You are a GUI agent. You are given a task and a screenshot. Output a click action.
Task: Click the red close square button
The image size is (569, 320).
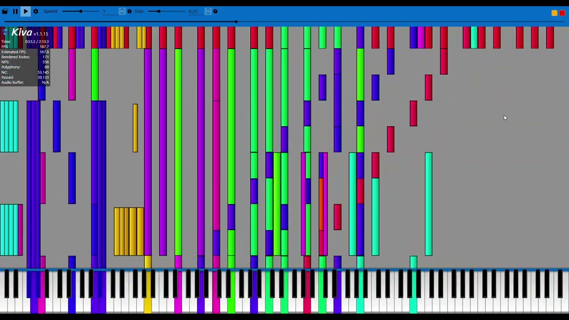pyautogui.click(x=562, y=13)
